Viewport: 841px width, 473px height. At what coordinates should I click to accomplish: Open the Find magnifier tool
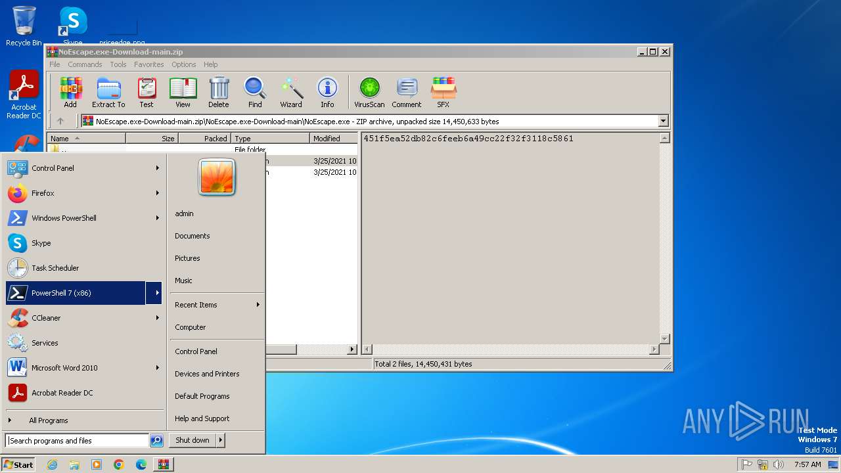pyautogui.click(x=255, y=92)
